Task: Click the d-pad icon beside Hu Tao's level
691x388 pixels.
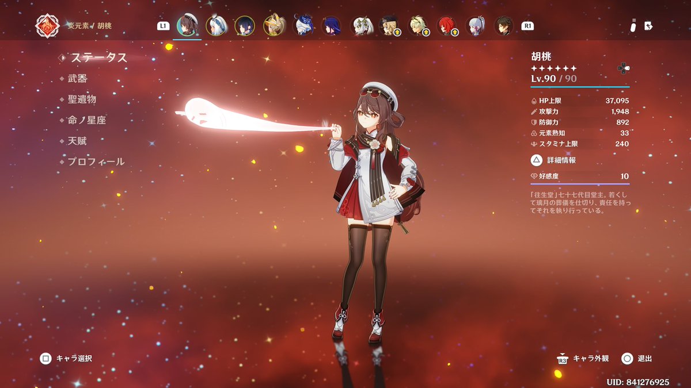Action: pos(622,68)
